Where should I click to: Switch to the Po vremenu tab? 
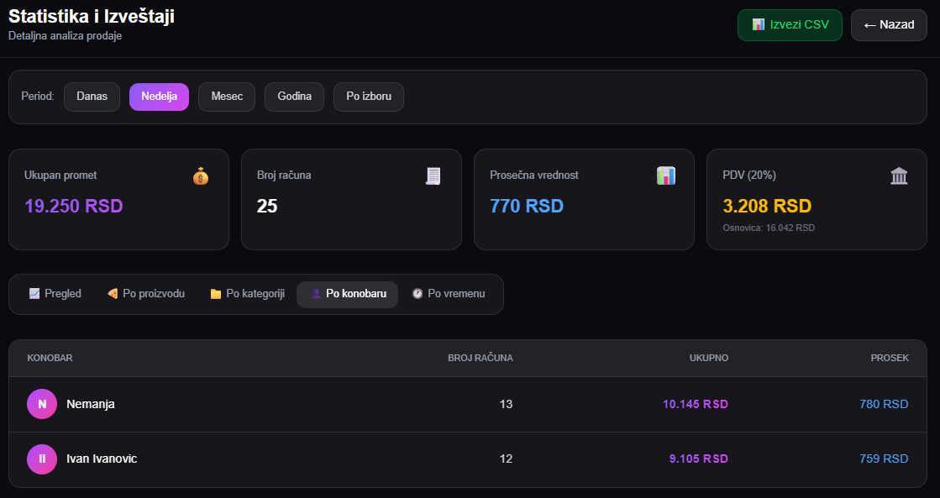[x=449, y=294]
